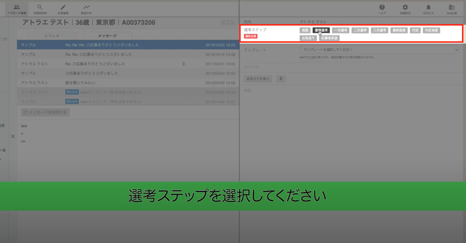The width and height of the screenshot is (466, 243).
Task: Click the paperclip attachment icon button
Action: pyautogui.click(x=280, y=79)
